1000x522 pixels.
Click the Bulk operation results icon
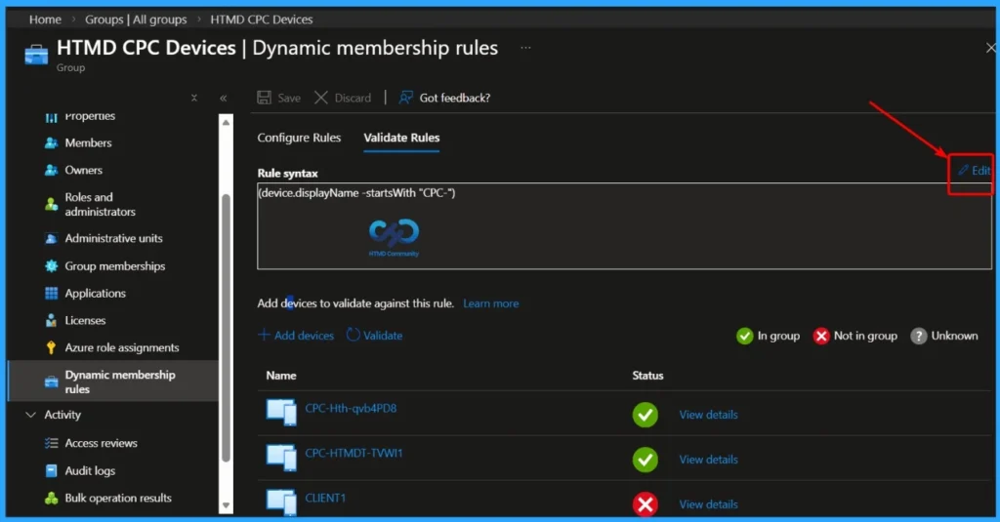[x=51, y=498]
